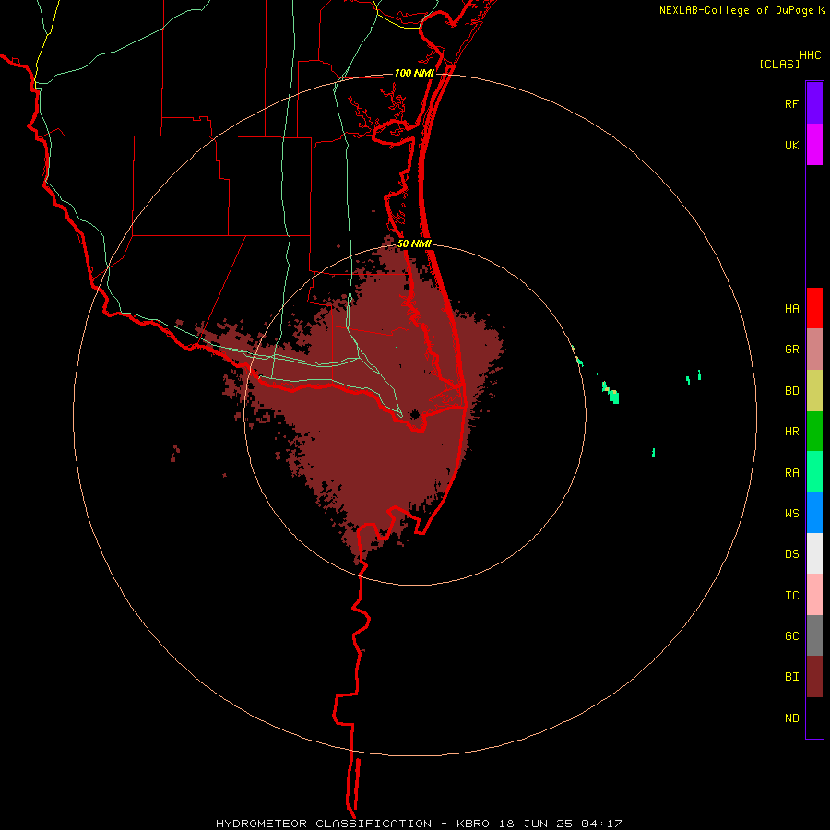Click the WS legend label
This screenshot has width=830, height=830.
point(791,514)
